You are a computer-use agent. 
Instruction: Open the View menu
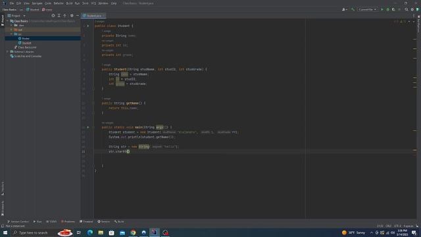26,3
